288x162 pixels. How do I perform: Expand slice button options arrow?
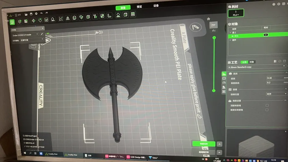coord(219,144)
